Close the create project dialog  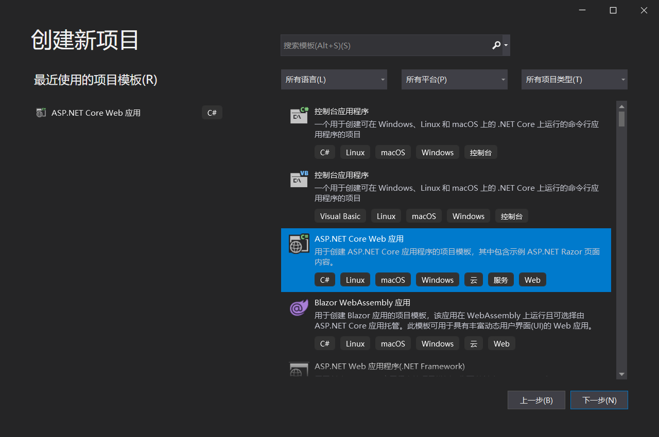click(x=644, y=10)
